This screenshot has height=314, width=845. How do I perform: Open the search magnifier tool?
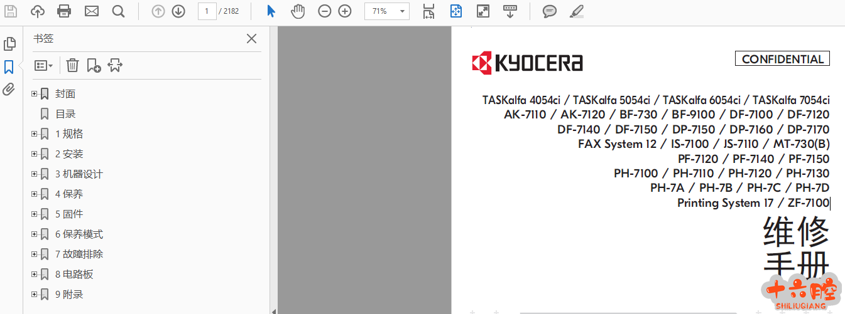[118, 11]
